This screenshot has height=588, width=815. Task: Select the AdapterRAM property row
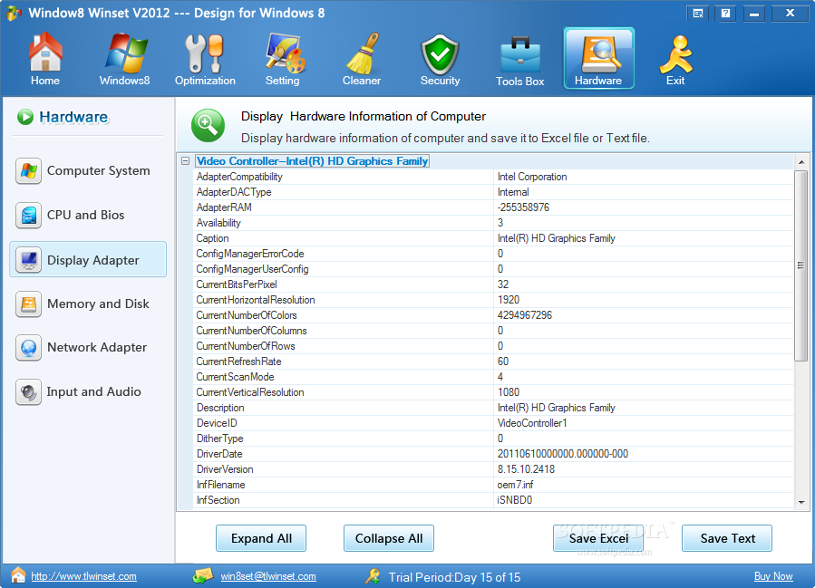tap(493, 207)
